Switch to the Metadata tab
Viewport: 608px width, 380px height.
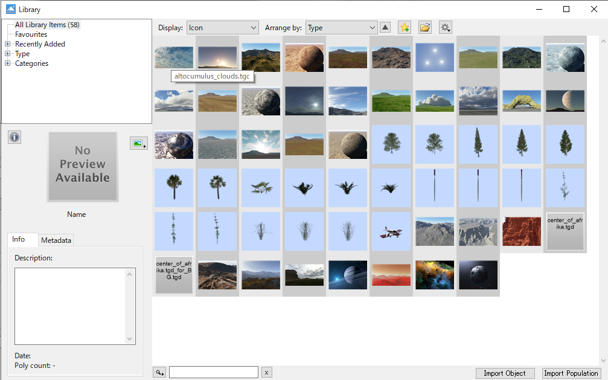56,240
